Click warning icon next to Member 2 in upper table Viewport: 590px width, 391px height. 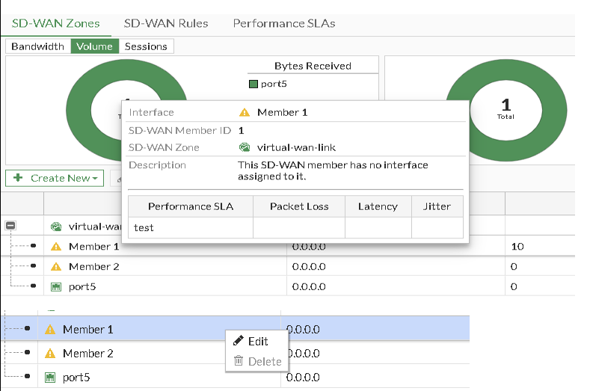[56, 267]
